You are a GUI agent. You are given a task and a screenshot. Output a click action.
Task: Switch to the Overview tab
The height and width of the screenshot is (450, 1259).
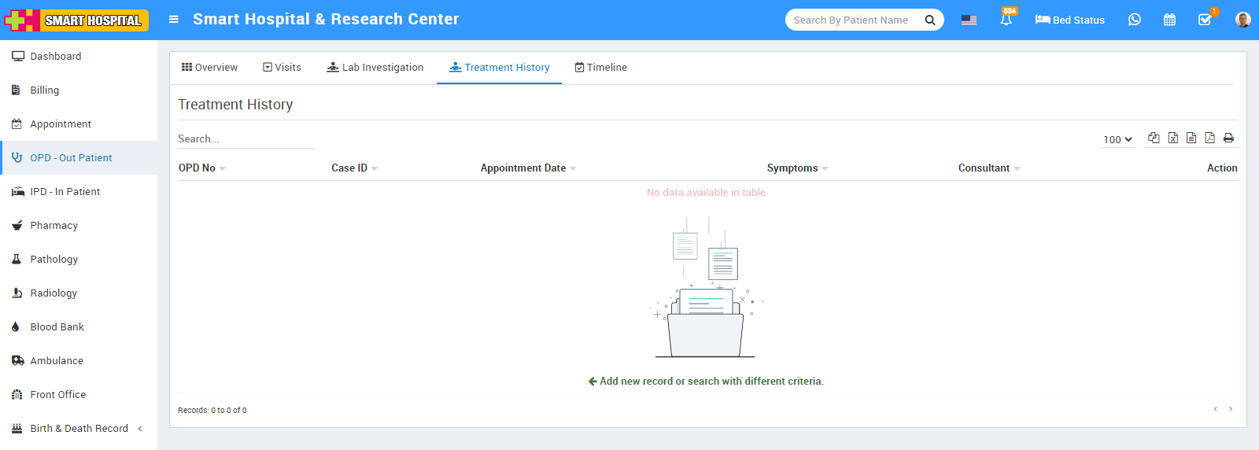pos(209,68)
